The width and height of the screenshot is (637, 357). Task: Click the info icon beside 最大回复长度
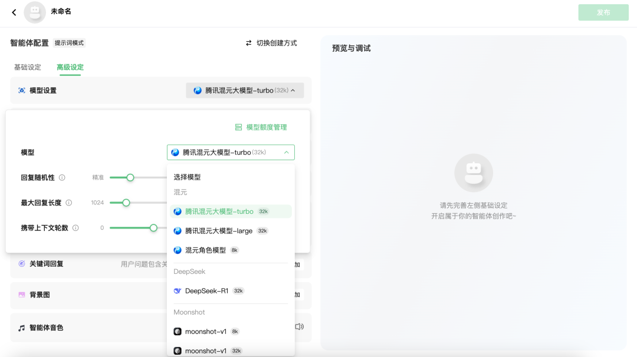68,203
